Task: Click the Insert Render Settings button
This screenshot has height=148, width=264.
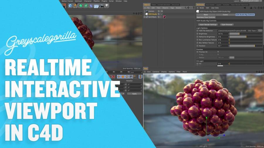Action: pos(209,25)
